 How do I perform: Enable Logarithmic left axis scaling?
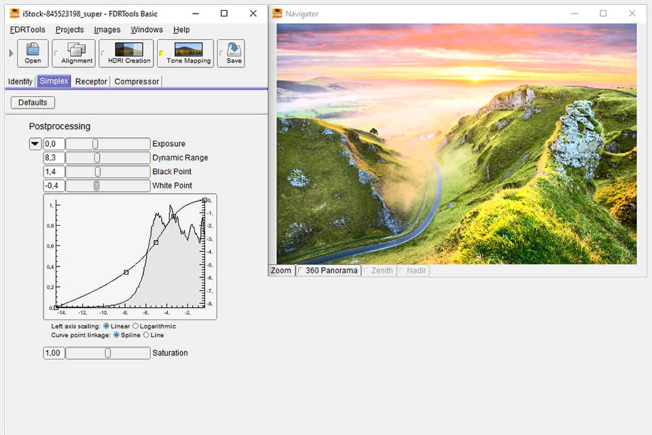coord(136,326)
